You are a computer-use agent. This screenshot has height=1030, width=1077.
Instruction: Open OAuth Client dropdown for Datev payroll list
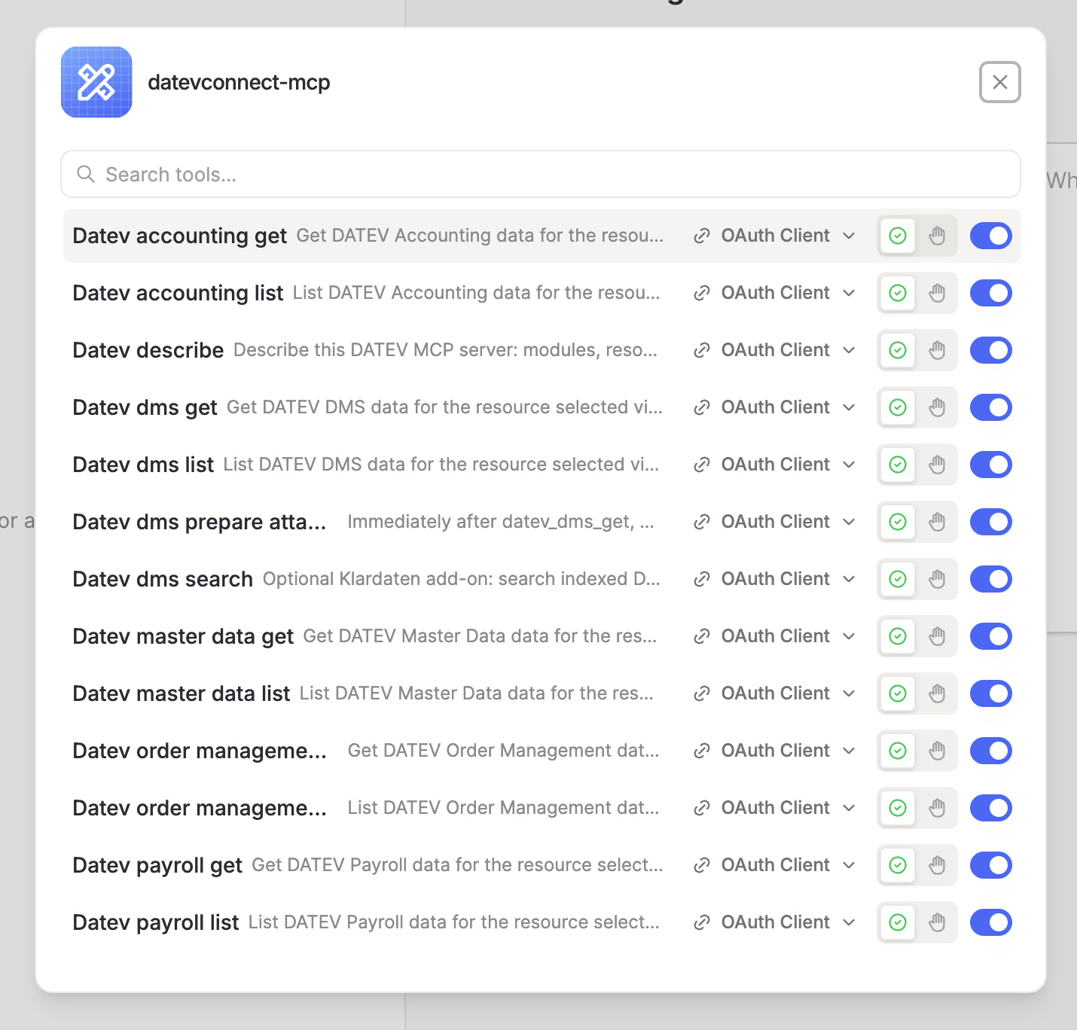(x=775, y=922)
